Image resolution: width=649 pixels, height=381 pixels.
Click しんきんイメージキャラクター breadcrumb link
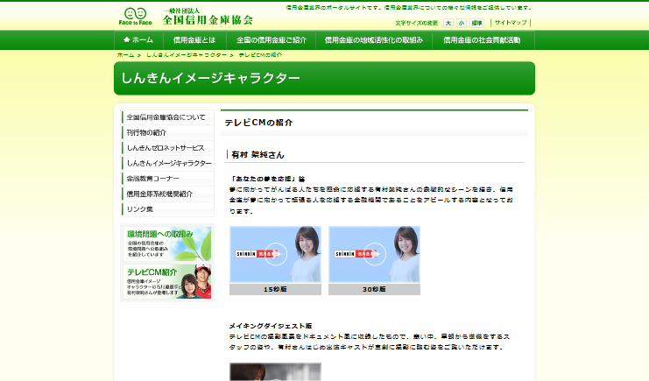[187, 54]
